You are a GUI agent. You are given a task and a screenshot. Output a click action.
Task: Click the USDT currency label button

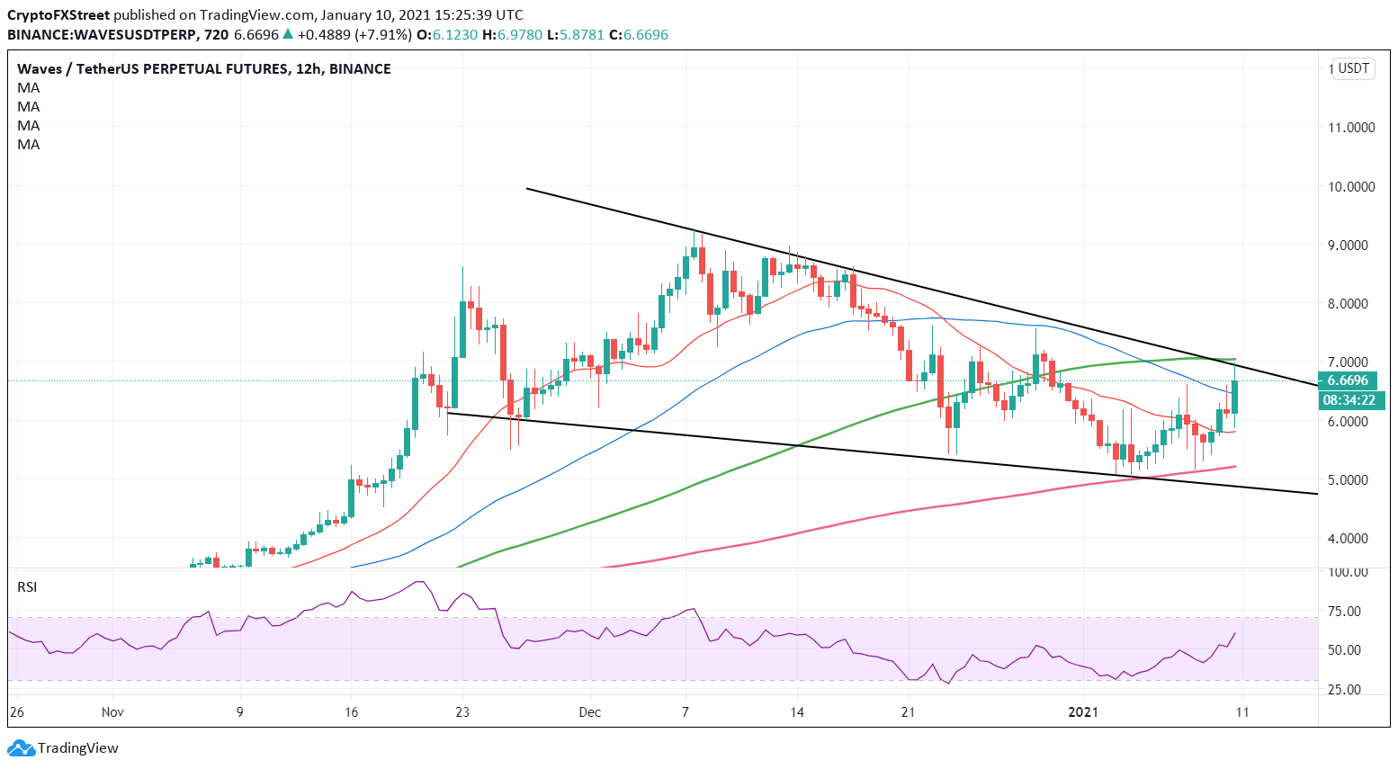point(1353,68)
